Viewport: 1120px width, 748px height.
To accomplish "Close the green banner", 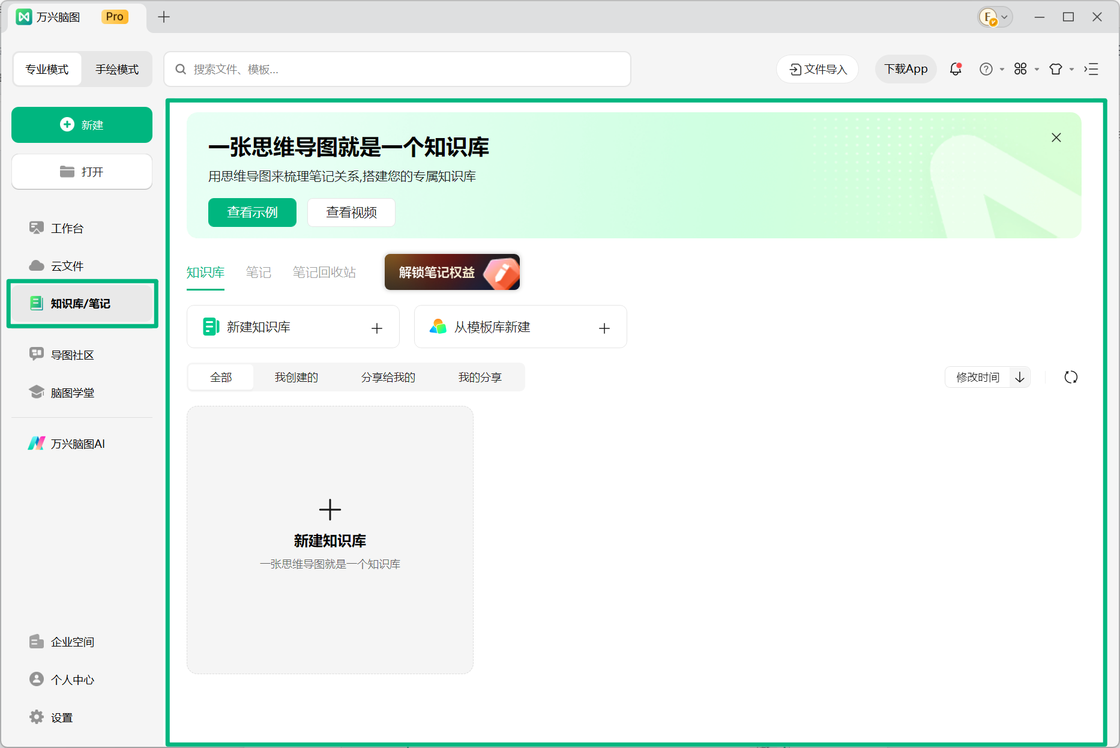I will tap(1056, 137).
